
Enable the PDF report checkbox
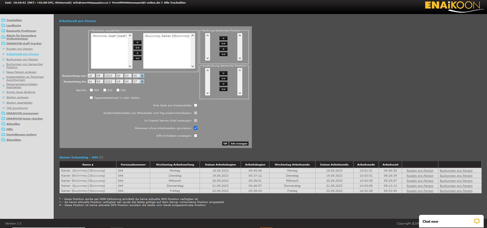coord(91,90)
